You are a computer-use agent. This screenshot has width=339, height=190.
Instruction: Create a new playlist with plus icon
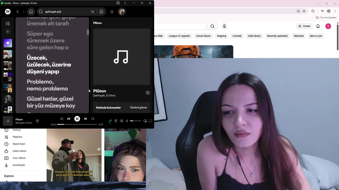pos(8,32)
